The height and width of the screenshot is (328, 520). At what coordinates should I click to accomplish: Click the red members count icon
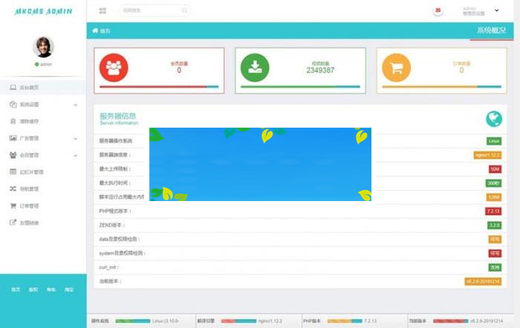(x=114, y=68)
